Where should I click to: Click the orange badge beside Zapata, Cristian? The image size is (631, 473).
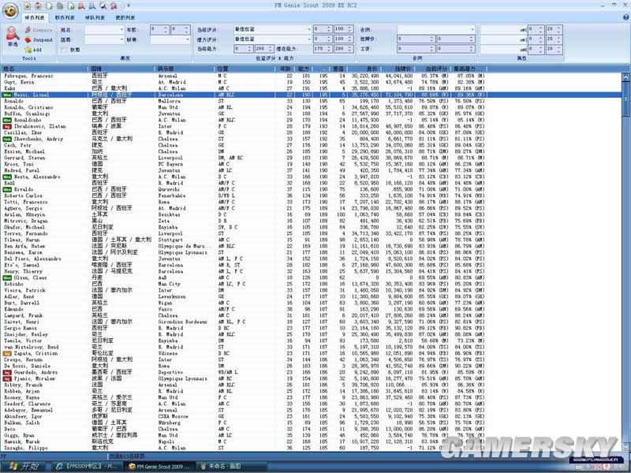click(7, 353)
